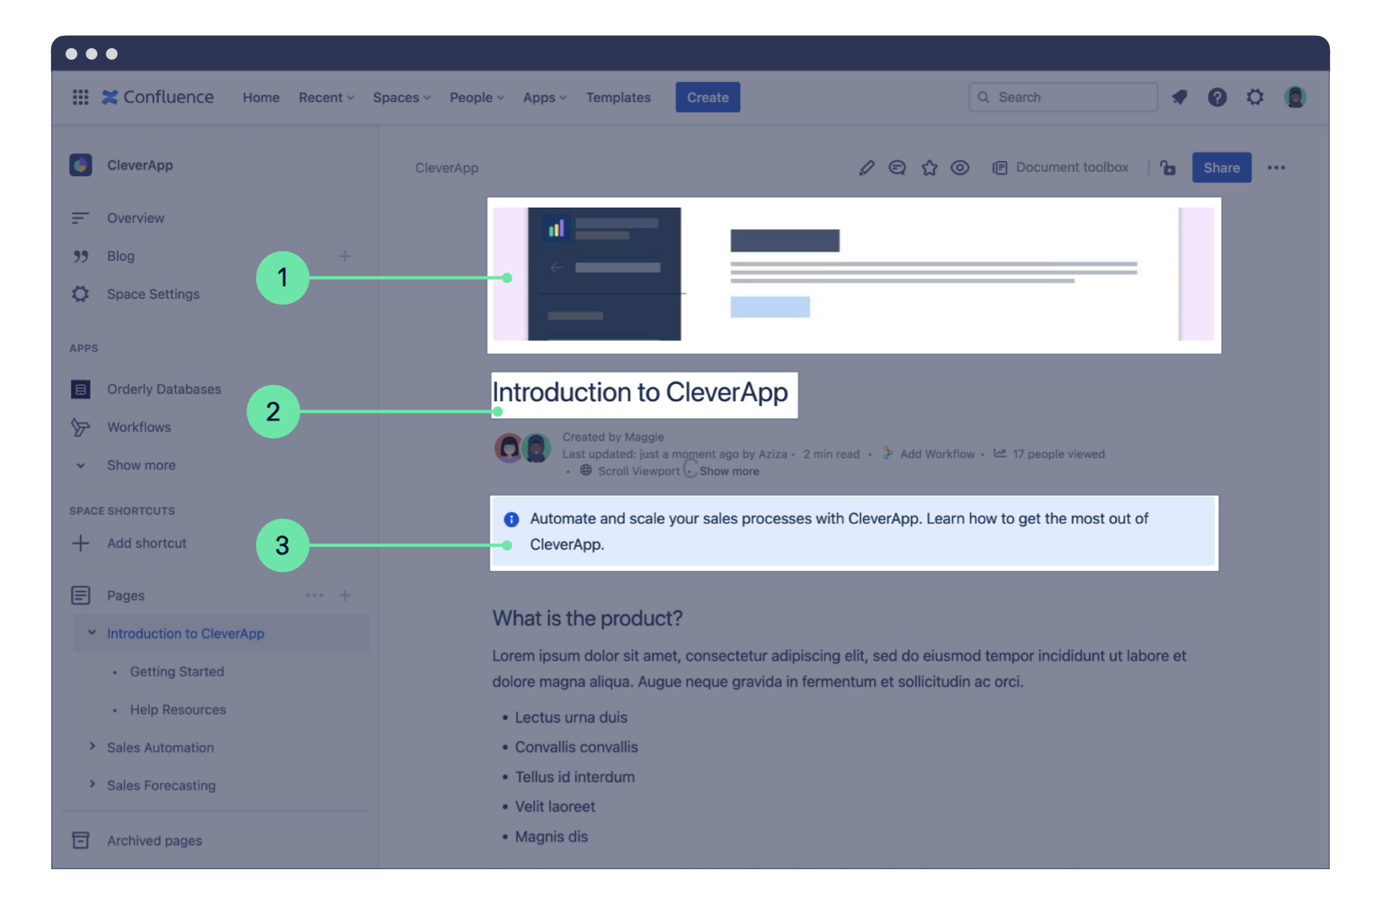Open the comments icon panel
Image resolution: width=1381 pixels, height=903 pixels.
pos(896,168)
